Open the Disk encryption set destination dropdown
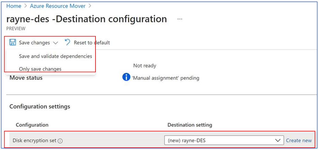Image resolution: width=319 pixels, height=150 pixels. [x=224, y=140]
